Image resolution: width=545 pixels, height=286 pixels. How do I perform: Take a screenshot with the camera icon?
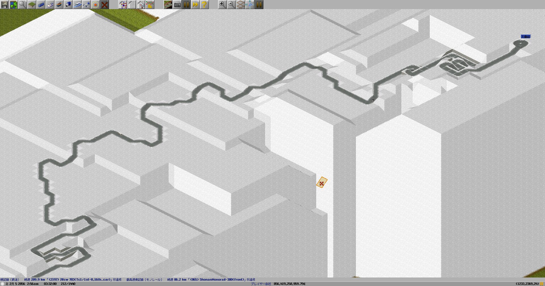point(177,5)
